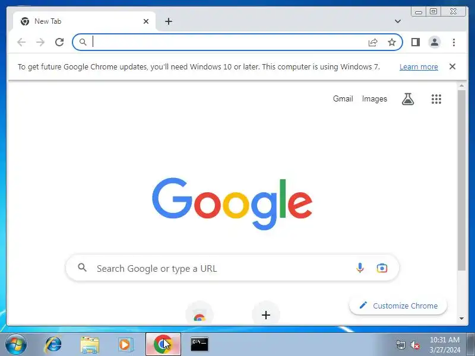Open the taskbar clock showing 10:31 AM
The image size is (475, 356).
[444, 345]
